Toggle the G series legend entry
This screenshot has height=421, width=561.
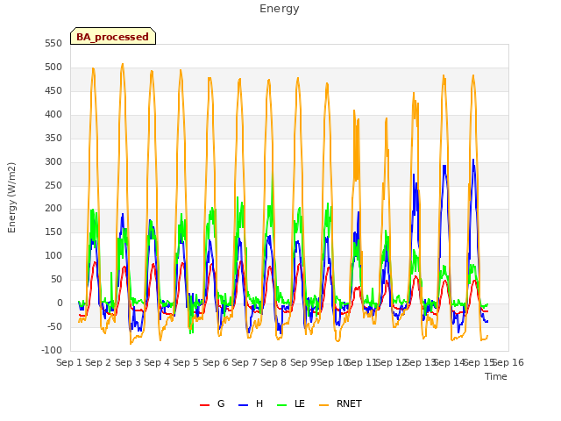pos(212,403)
